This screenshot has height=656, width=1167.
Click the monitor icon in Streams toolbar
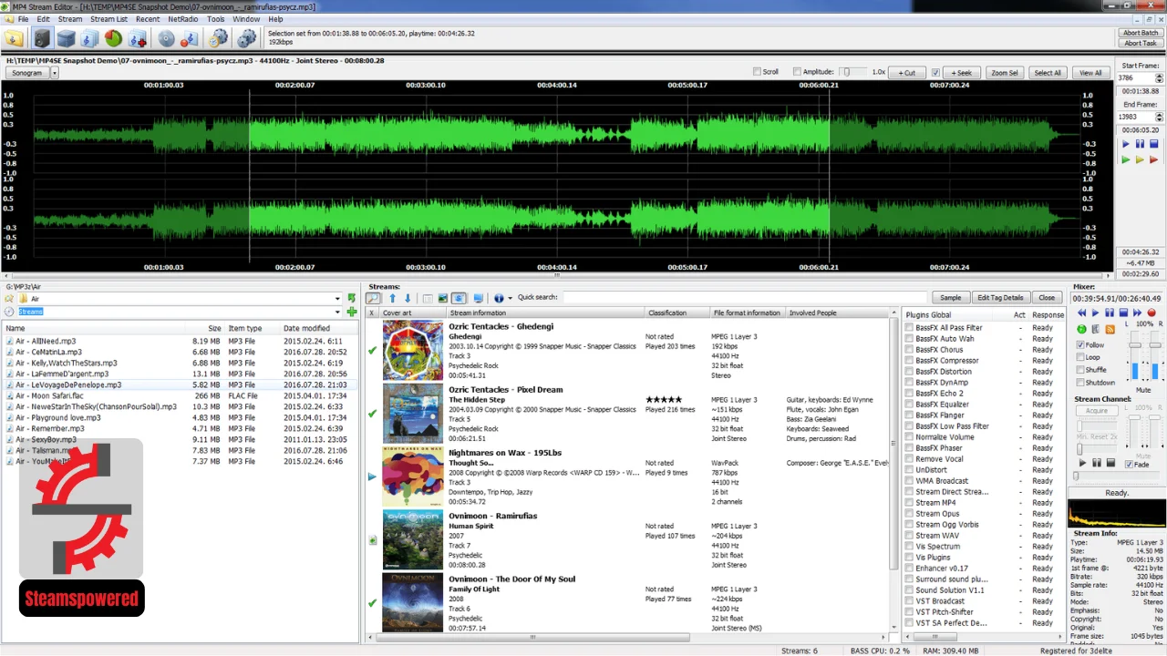pos(478,298)
